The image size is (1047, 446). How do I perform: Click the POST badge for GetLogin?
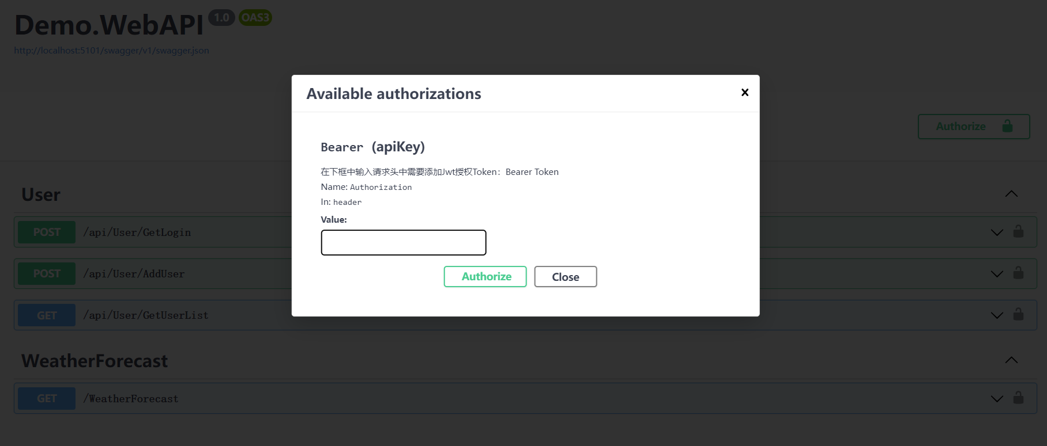tap(47, 232)
